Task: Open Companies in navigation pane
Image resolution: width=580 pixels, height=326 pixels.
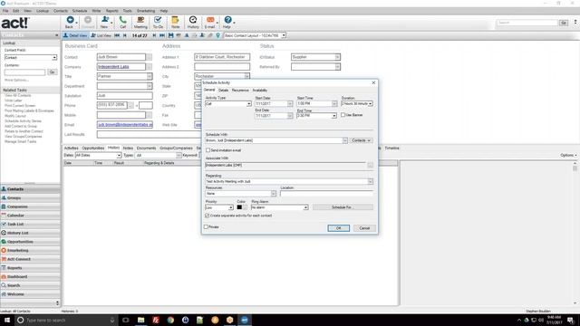Action: pos(30,206)
